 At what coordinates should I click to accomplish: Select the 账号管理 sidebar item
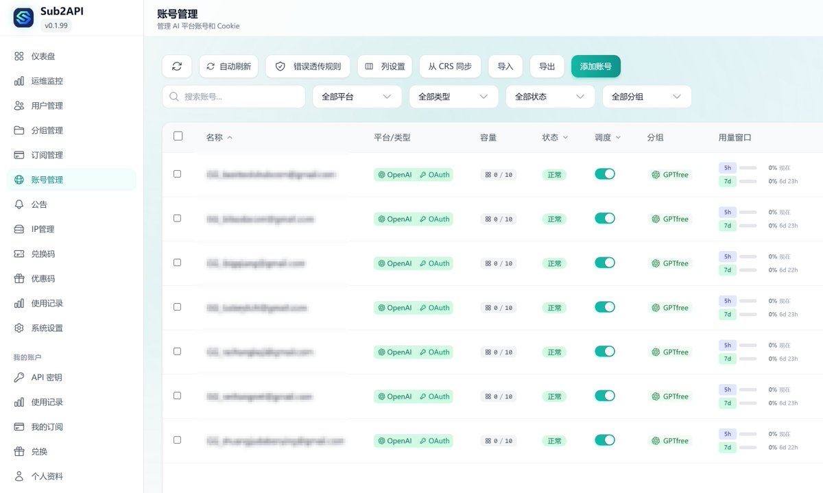(x=72, y=180)
